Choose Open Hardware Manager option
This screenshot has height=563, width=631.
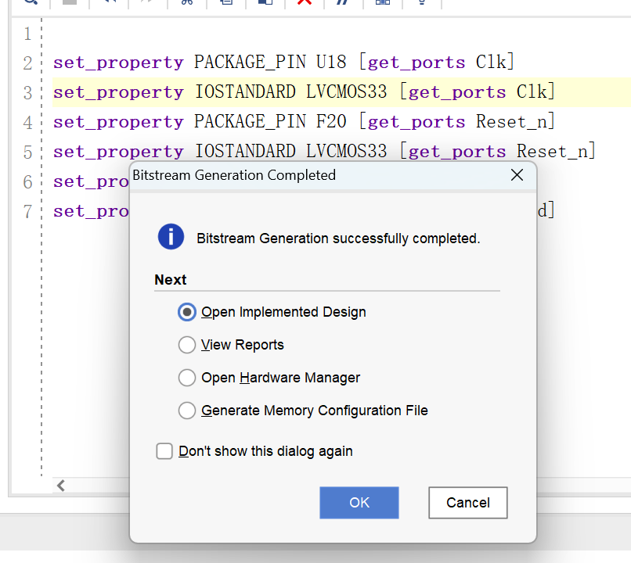(187, 378)
